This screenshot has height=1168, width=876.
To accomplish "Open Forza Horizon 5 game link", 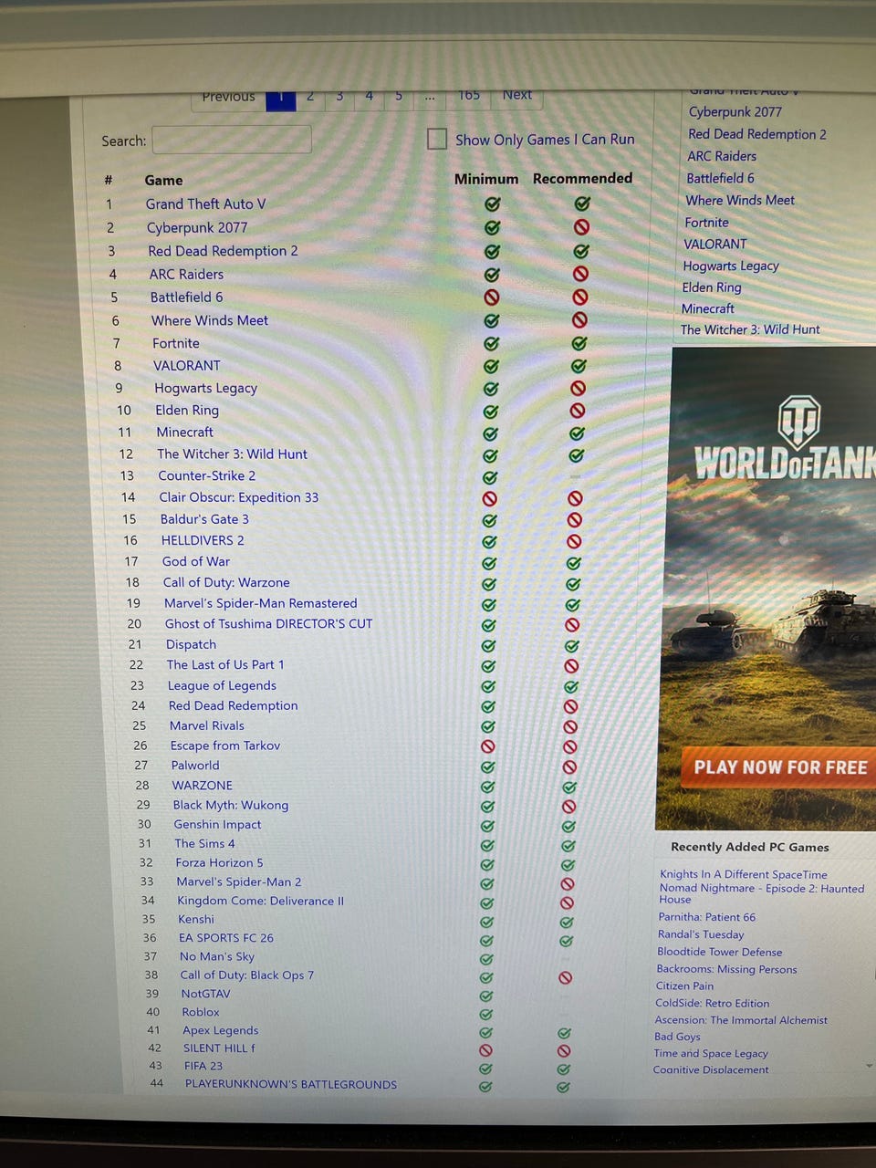I will (219, 862).
